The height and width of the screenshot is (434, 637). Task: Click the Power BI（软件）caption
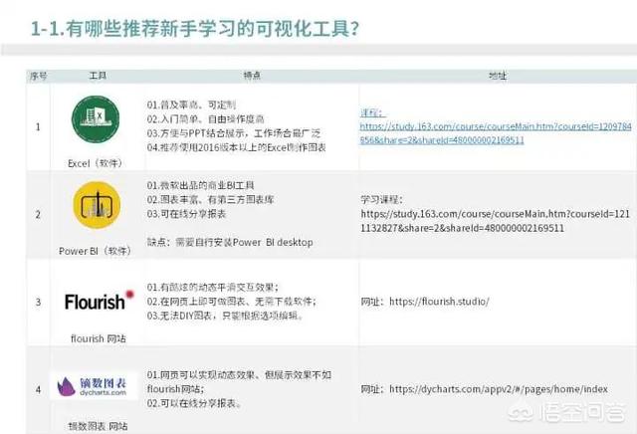point(96,251)
